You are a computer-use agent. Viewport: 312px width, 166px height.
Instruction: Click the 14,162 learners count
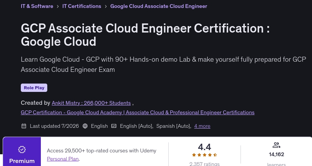point(276,154)
